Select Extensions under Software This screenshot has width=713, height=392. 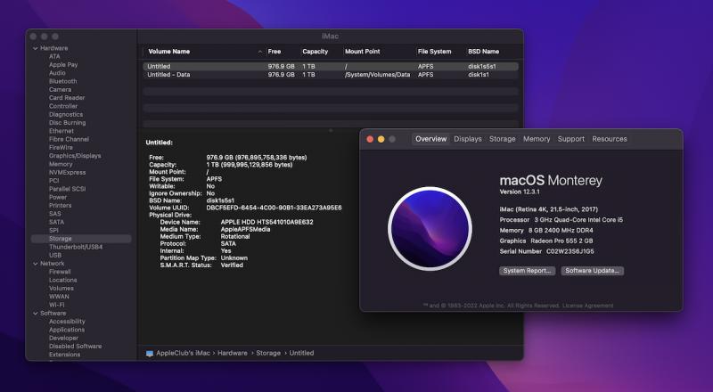pos(64,355)
